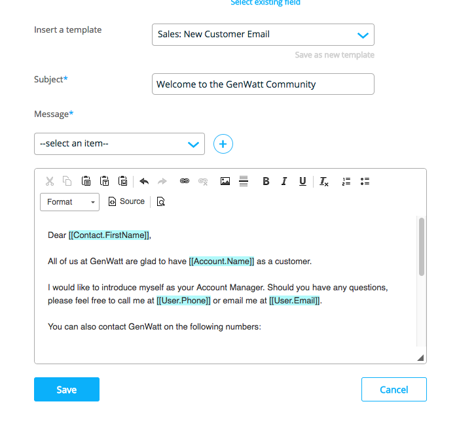Image resolution: width=476 pixels, height=425 pixels.
Task: Toggle italic formatting
Action: 284,181
